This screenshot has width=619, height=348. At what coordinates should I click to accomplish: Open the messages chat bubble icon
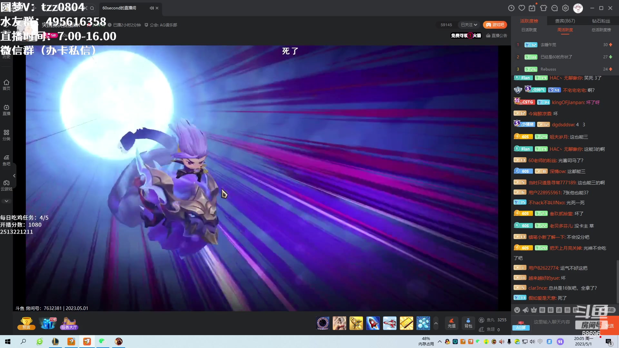pos(555,8)
